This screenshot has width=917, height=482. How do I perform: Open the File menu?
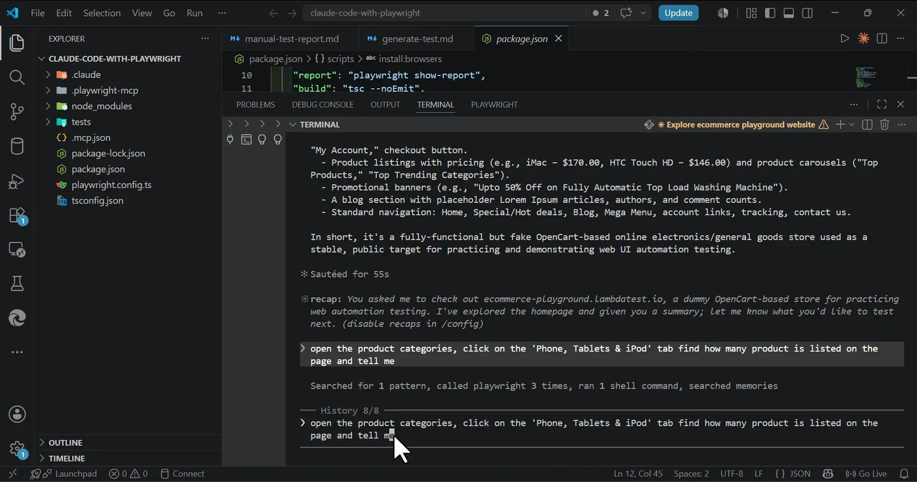tap(38, 13)
